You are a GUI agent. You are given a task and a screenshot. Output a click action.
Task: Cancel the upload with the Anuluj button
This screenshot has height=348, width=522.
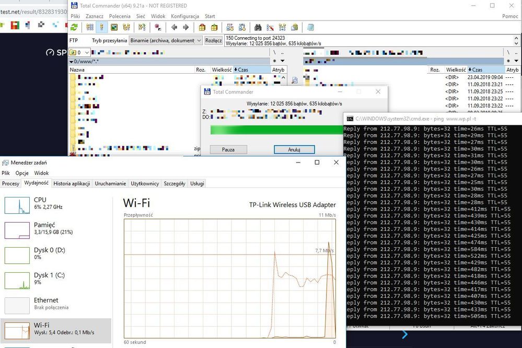click(294, 149)
